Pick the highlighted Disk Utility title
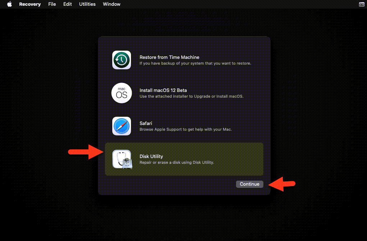The height and width of the screenshot is (241, 367). pos(151,156)
